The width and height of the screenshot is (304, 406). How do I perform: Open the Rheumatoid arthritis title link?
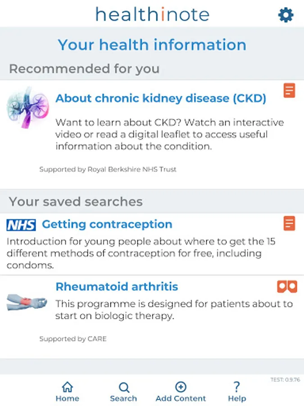pyautogui.click(x=117, y=286)
